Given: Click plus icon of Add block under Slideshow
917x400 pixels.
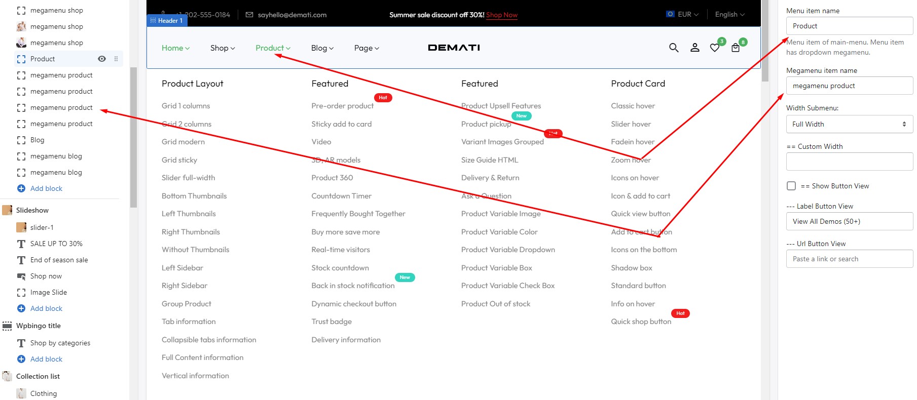Looking at the screenshot, I should click(21, 308).
